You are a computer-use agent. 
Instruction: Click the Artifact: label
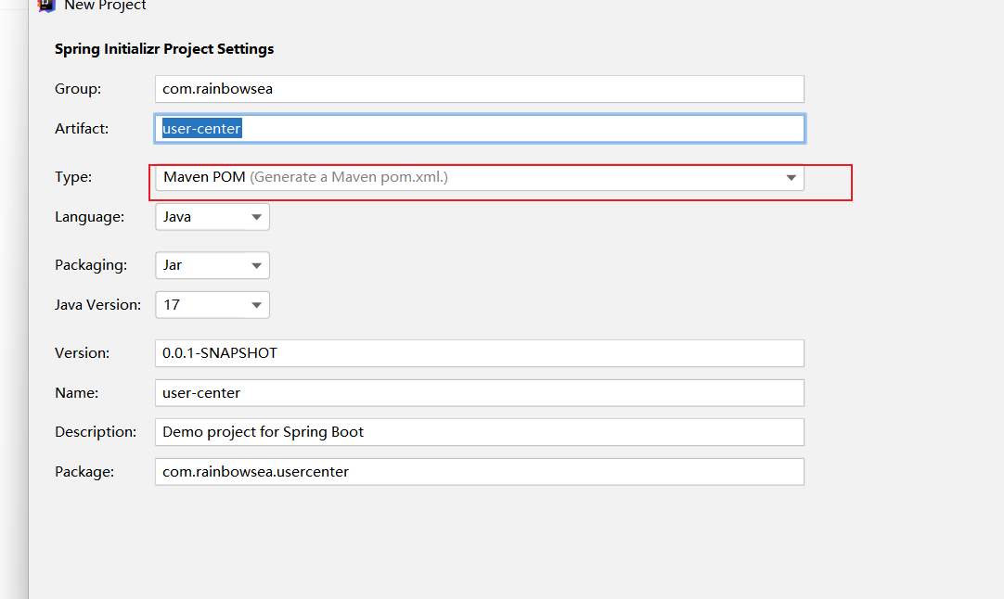tap(82, 129)
